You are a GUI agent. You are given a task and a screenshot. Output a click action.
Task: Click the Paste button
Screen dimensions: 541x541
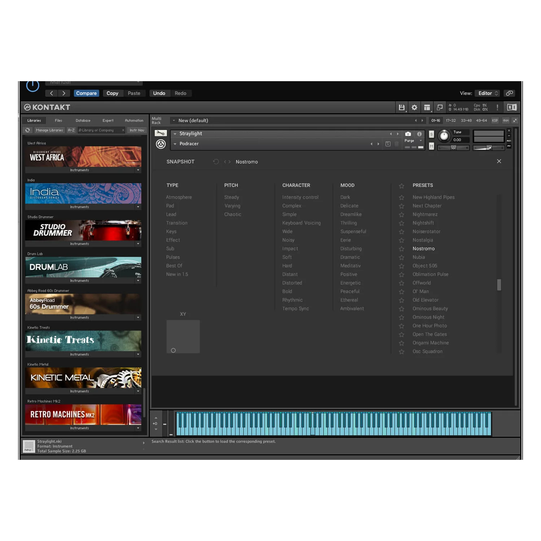(134, 93)
